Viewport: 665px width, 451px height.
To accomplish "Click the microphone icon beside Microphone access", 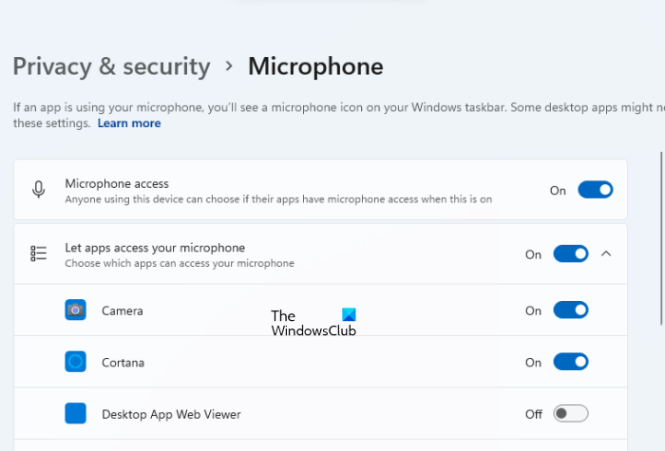I will (x=38, y=190).
